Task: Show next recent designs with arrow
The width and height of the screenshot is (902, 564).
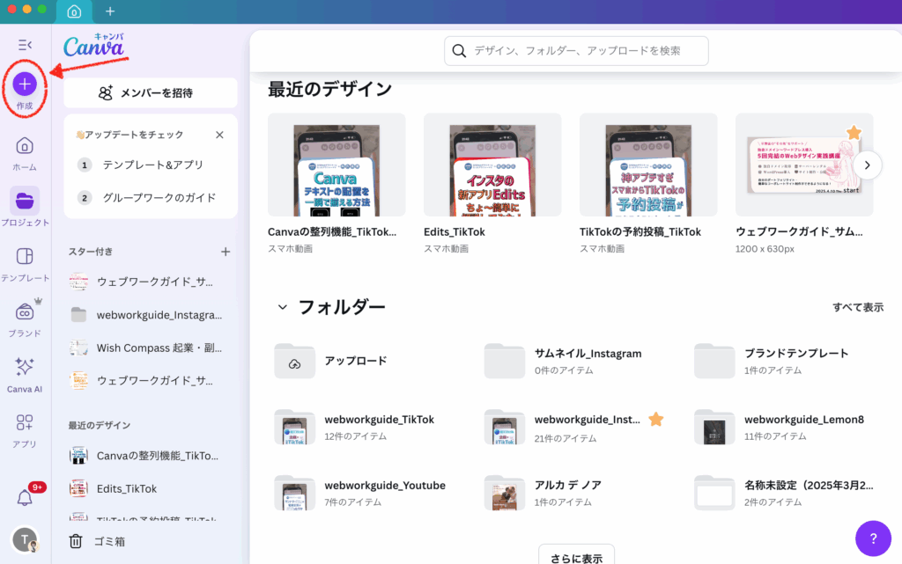Action: click(x=867, y=165)
